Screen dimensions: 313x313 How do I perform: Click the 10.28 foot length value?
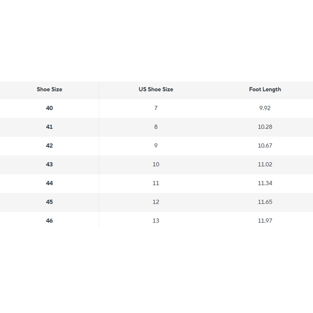point(265,127)
